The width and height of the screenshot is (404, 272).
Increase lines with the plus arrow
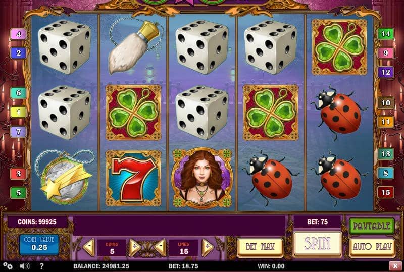[208, 248]
